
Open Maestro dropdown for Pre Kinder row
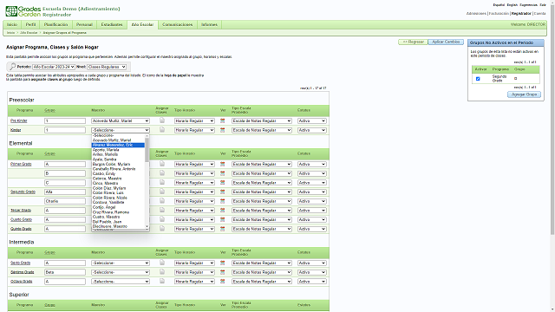coord(121,121)
